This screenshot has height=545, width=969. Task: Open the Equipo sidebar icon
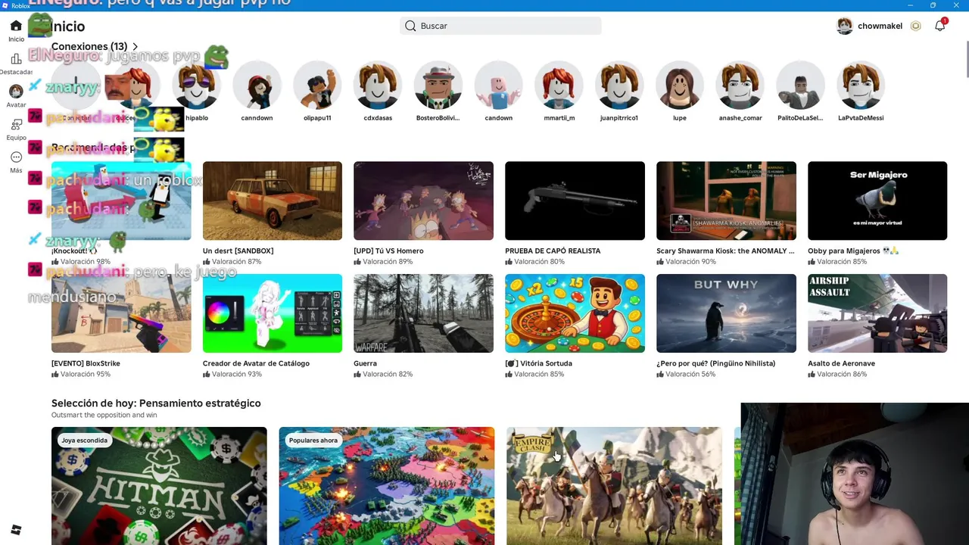(x=16, y=125)
